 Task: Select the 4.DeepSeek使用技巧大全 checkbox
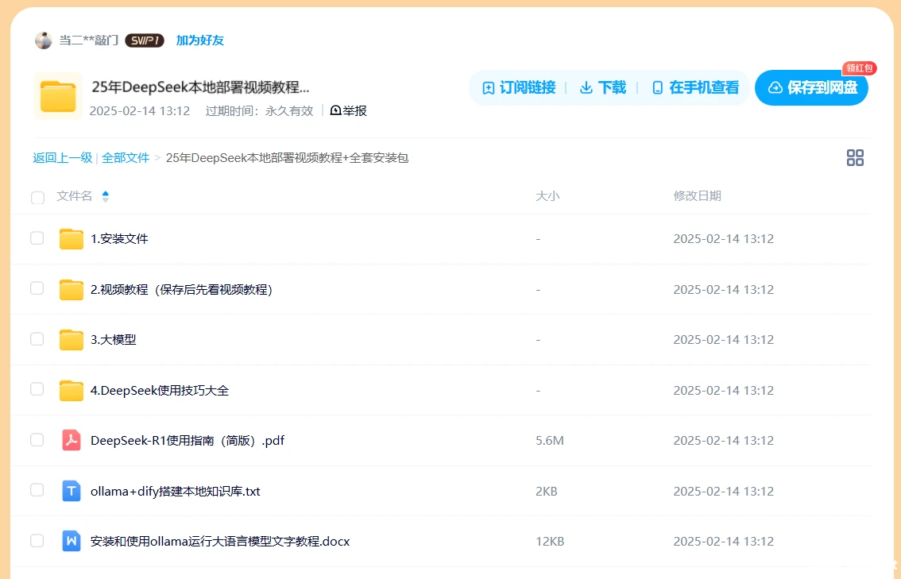[x=37, y=389]
